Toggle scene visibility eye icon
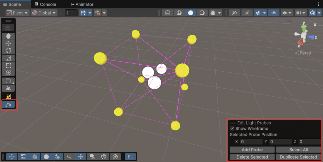323x162 pixels. [274, 13]
